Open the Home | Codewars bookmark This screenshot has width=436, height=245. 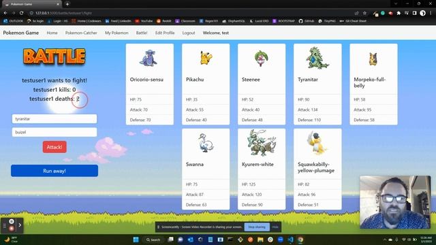[87, 21]
